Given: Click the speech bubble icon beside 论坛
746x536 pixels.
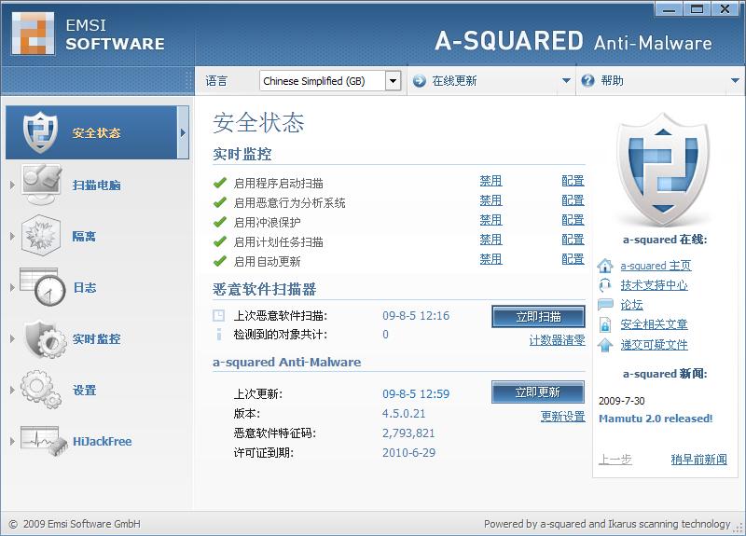Looking at the screenshot, I should click(605, 305).
